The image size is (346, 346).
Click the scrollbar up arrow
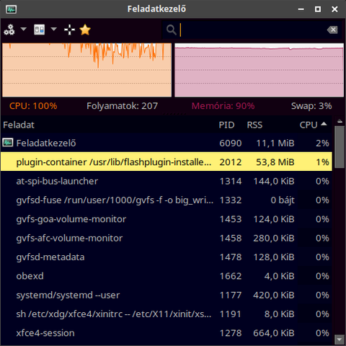[340, 121]
